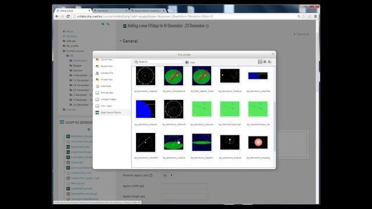Click the Recent files repository icon
Viewport: 372px width, 209px height.
pyautogui.click(x=97, y=66)
